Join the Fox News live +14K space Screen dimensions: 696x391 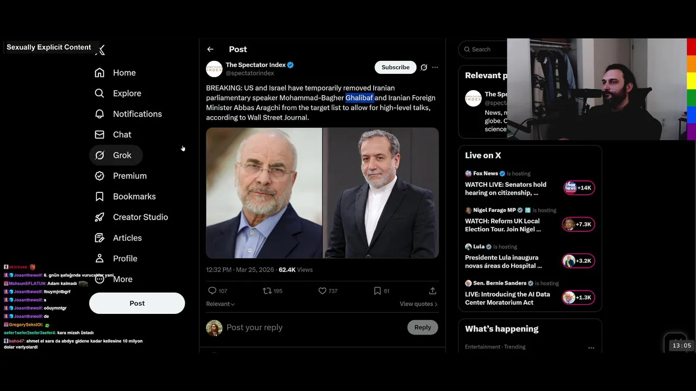580,188
